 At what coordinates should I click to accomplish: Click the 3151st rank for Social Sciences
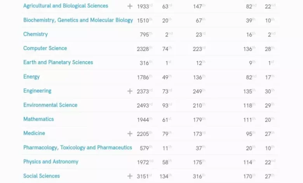(144, 176)
